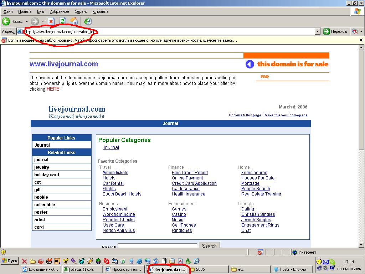Click the Recycle bin quick launch icon
The height and width of the screenshot is (274, 365).
pos(123,261)
